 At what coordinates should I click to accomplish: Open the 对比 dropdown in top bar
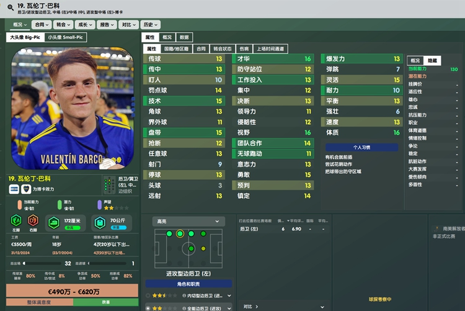(129, 25)
